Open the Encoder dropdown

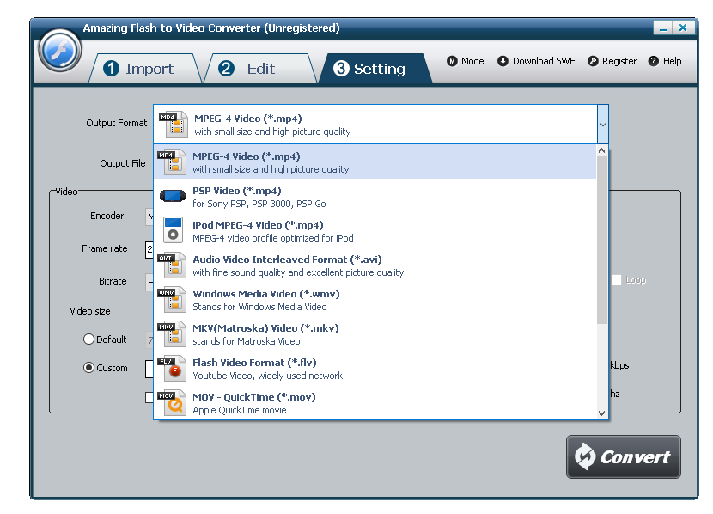click(149, 217)
